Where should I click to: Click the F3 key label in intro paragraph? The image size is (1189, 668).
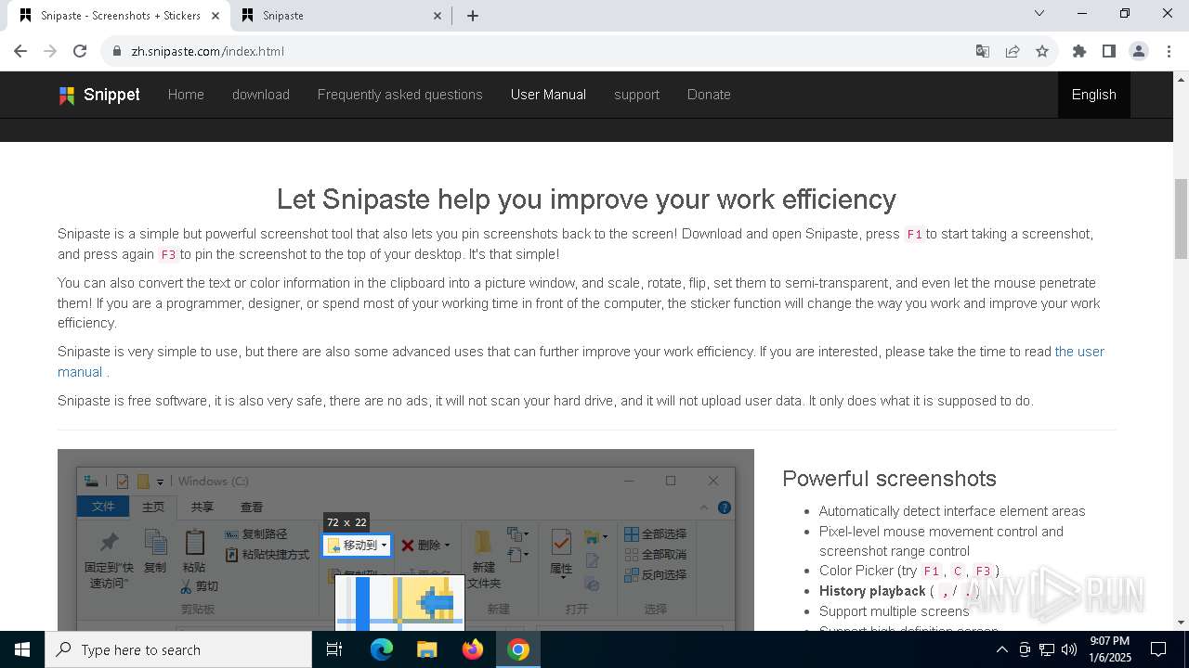(168, 255)
